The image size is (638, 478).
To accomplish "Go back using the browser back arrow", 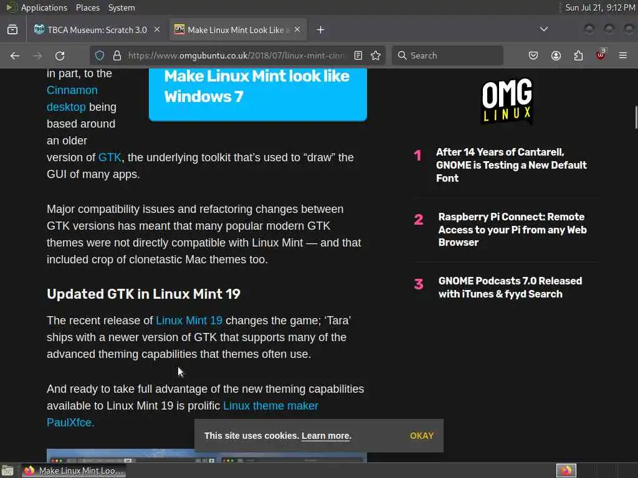I will (x=15, y=55).
